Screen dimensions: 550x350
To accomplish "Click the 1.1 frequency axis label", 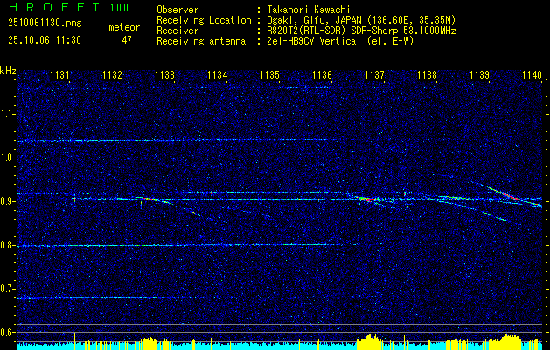I will pos(8,115).
